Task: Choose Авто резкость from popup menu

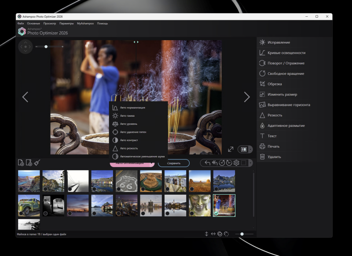Action: [x=139, y=148]
